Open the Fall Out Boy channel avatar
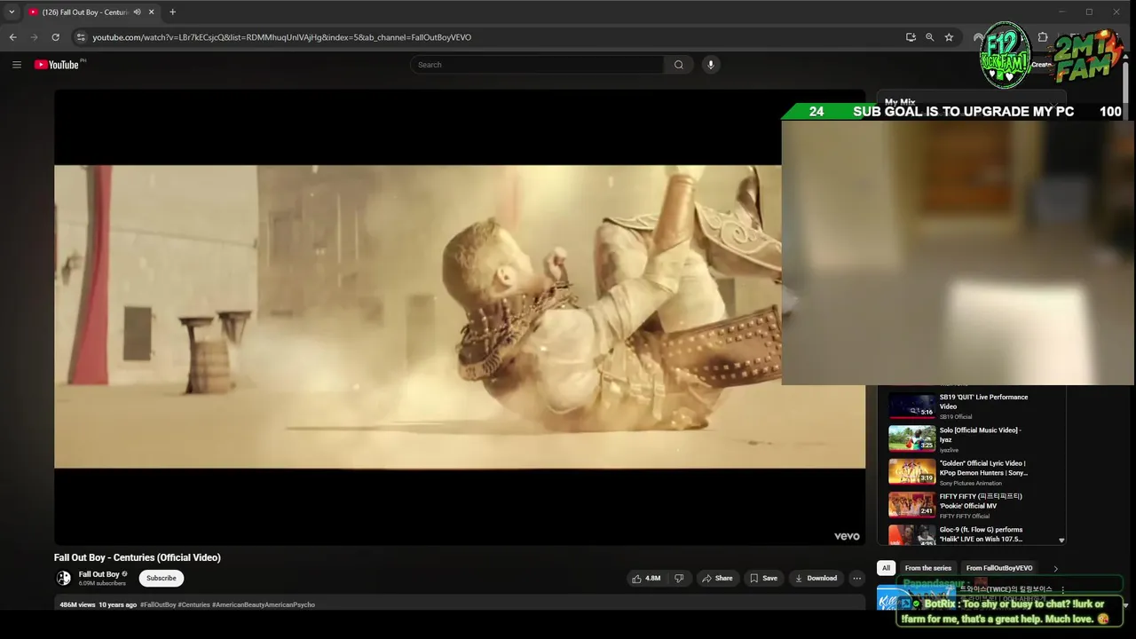This screenshot has width=1136, height=639. point(63,578)
